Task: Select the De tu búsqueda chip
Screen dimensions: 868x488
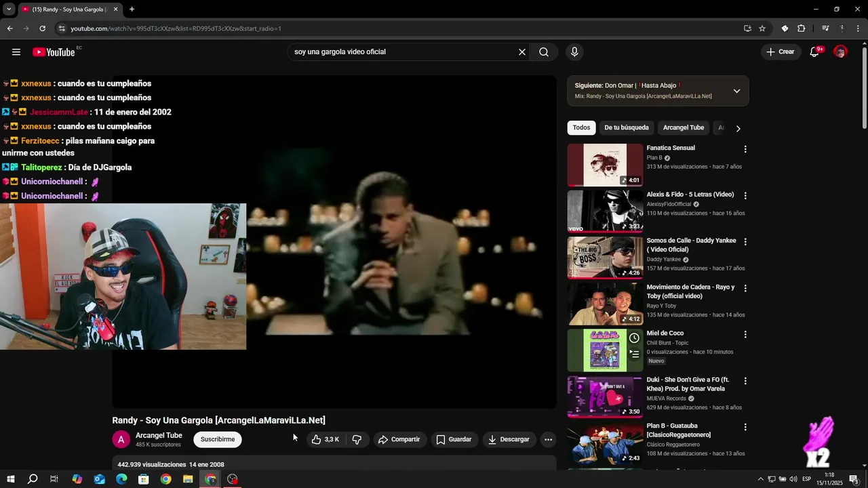Action: [x=627, y=127]
